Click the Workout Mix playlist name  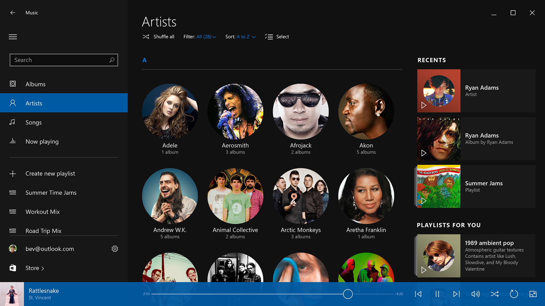(x=43, y=212)
